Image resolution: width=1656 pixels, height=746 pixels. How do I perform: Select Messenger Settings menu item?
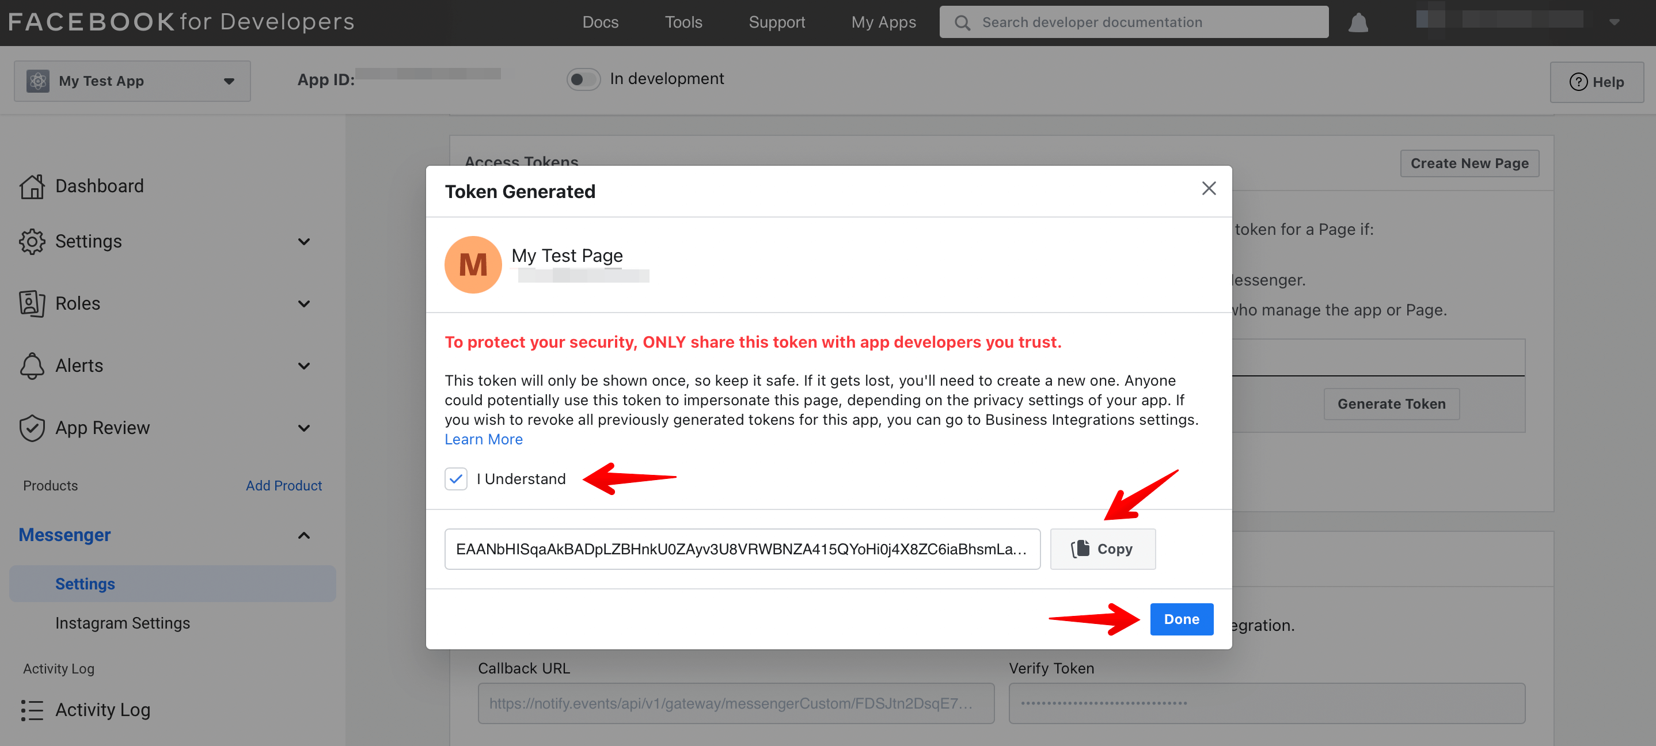(85, 583)
